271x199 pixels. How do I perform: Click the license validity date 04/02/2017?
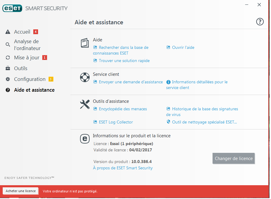coord(141,150)
